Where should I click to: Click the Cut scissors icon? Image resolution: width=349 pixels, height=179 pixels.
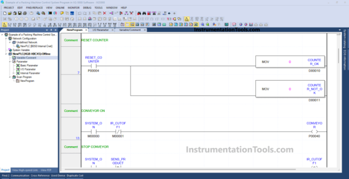(x=90, y=13)
